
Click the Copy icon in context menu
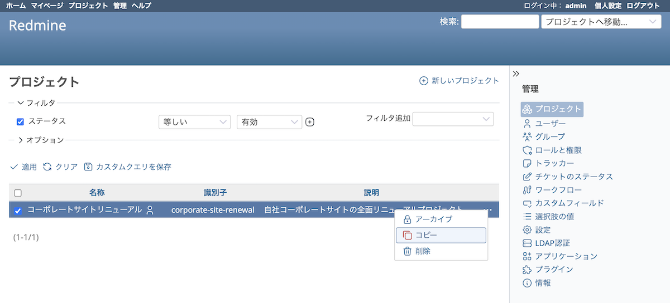408,236
